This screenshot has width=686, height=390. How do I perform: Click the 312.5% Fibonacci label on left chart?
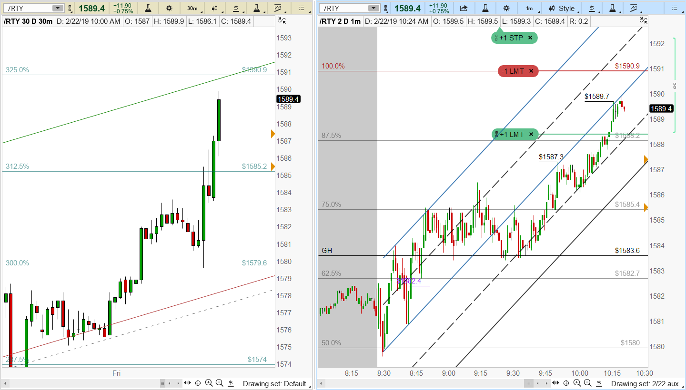click(x=17, y=166)
